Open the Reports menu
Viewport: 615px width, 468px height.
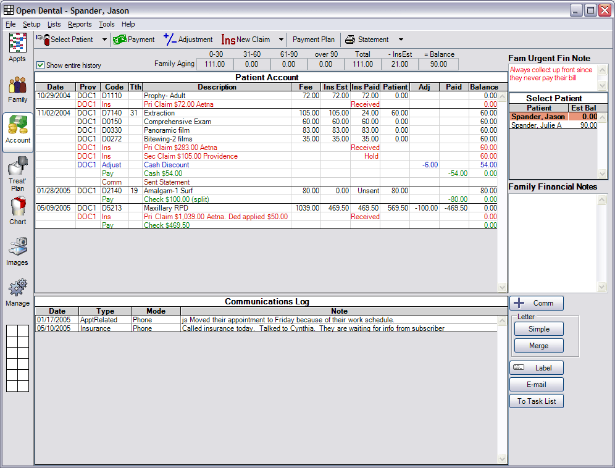[80, 24]
